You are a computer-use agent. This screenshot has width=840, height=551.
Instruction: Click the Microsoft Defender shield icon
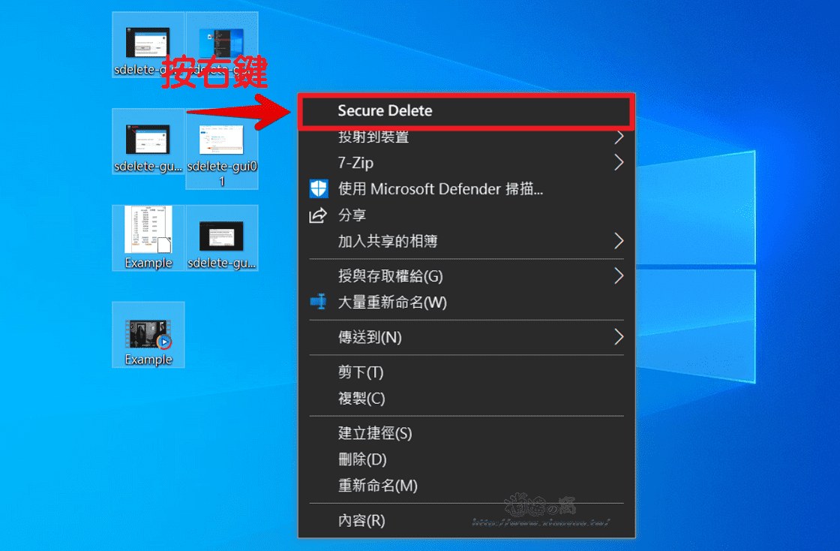tap(319, 188)
